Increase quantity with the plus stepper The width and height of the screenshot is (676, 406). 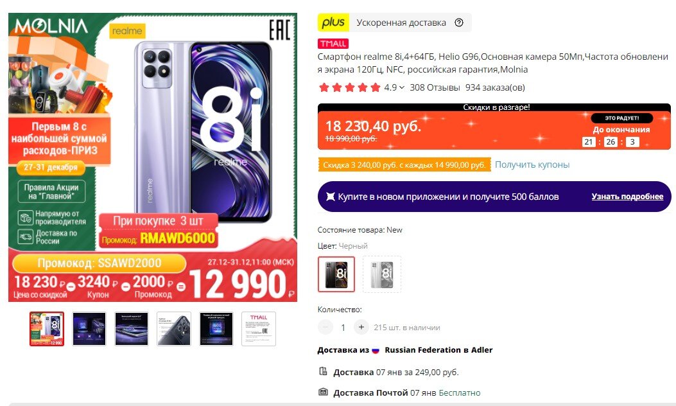click(361, 328)
